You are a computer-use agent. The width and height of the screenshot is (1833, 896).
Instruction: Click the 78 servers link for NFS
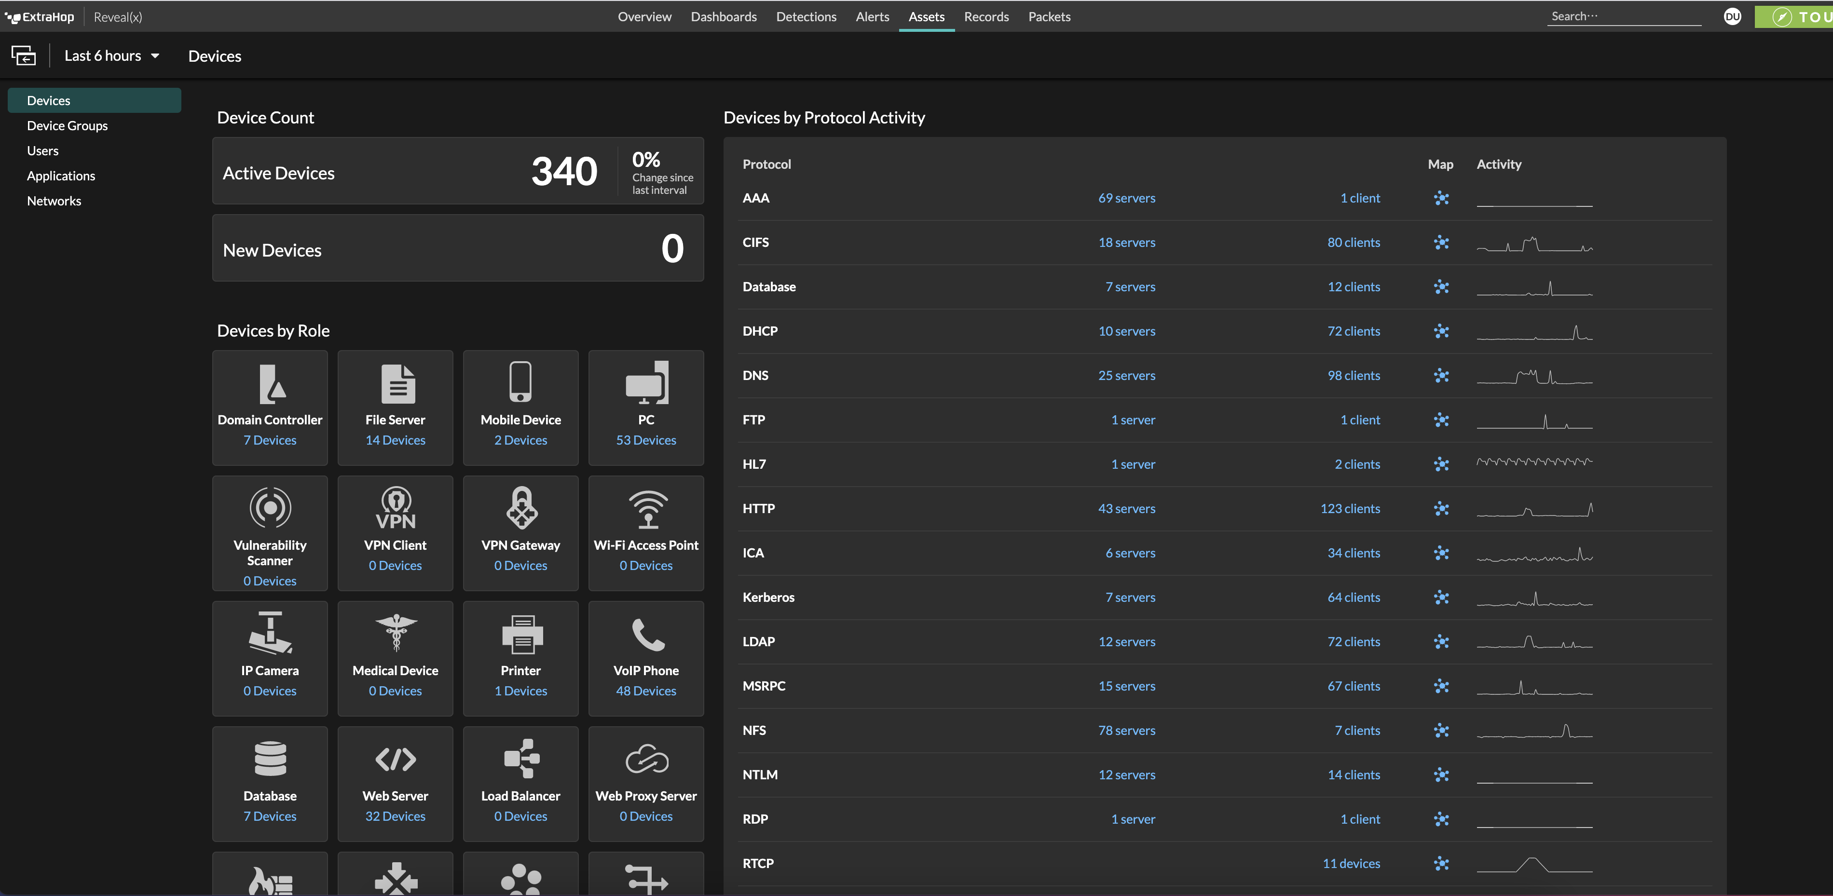click(x=1126, y=730)
